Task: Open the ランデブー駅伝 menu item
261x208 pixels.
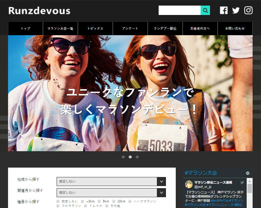Action: pos(165,28)
